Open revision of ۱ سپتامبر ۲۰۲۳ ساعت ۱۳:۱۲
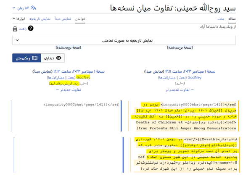The height and width of the screenshot is (184, 251). click(79, 71)
